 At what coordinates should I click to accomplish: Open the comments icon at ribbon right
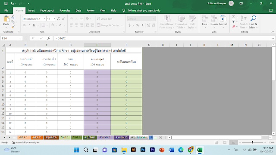[x=271, y=10]
